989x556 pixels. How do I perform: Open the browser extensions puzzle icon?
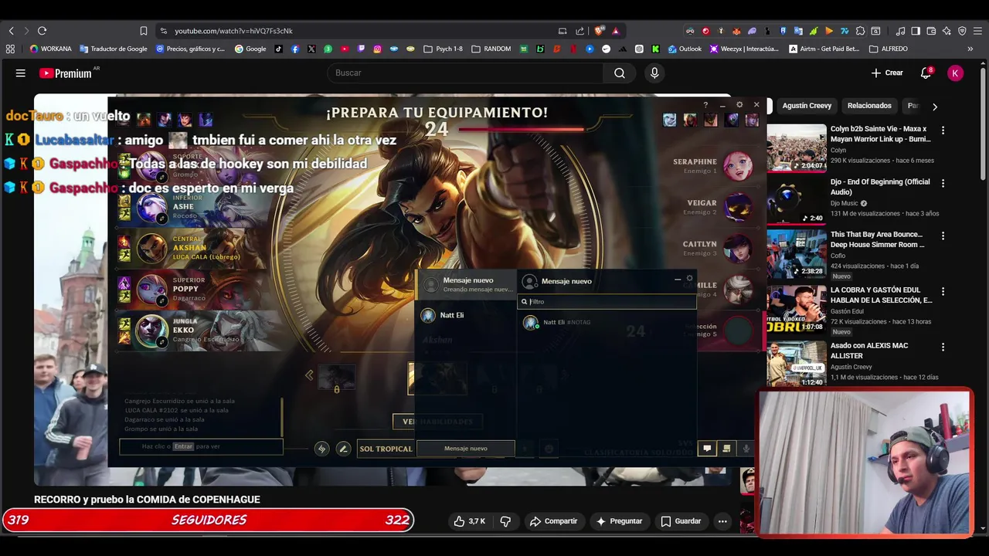pos(860,31)
